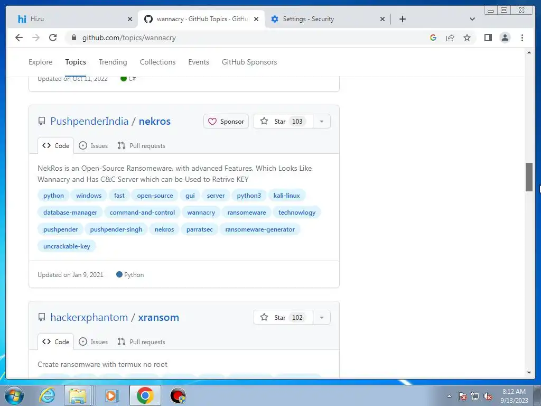Open the xransom repository link
This screenshot has width=541, height=406.
(158, 317)
